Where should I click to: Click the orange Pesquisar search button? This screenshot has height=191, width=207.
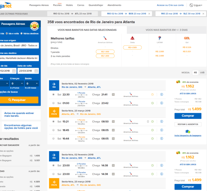point(17,100)
